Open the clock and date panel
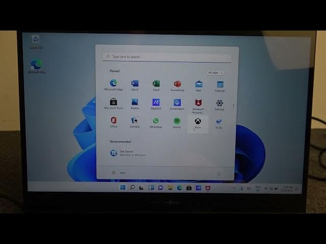Image resolution: width=326 pixels, height=244 pixels. [x=287, y=189]
